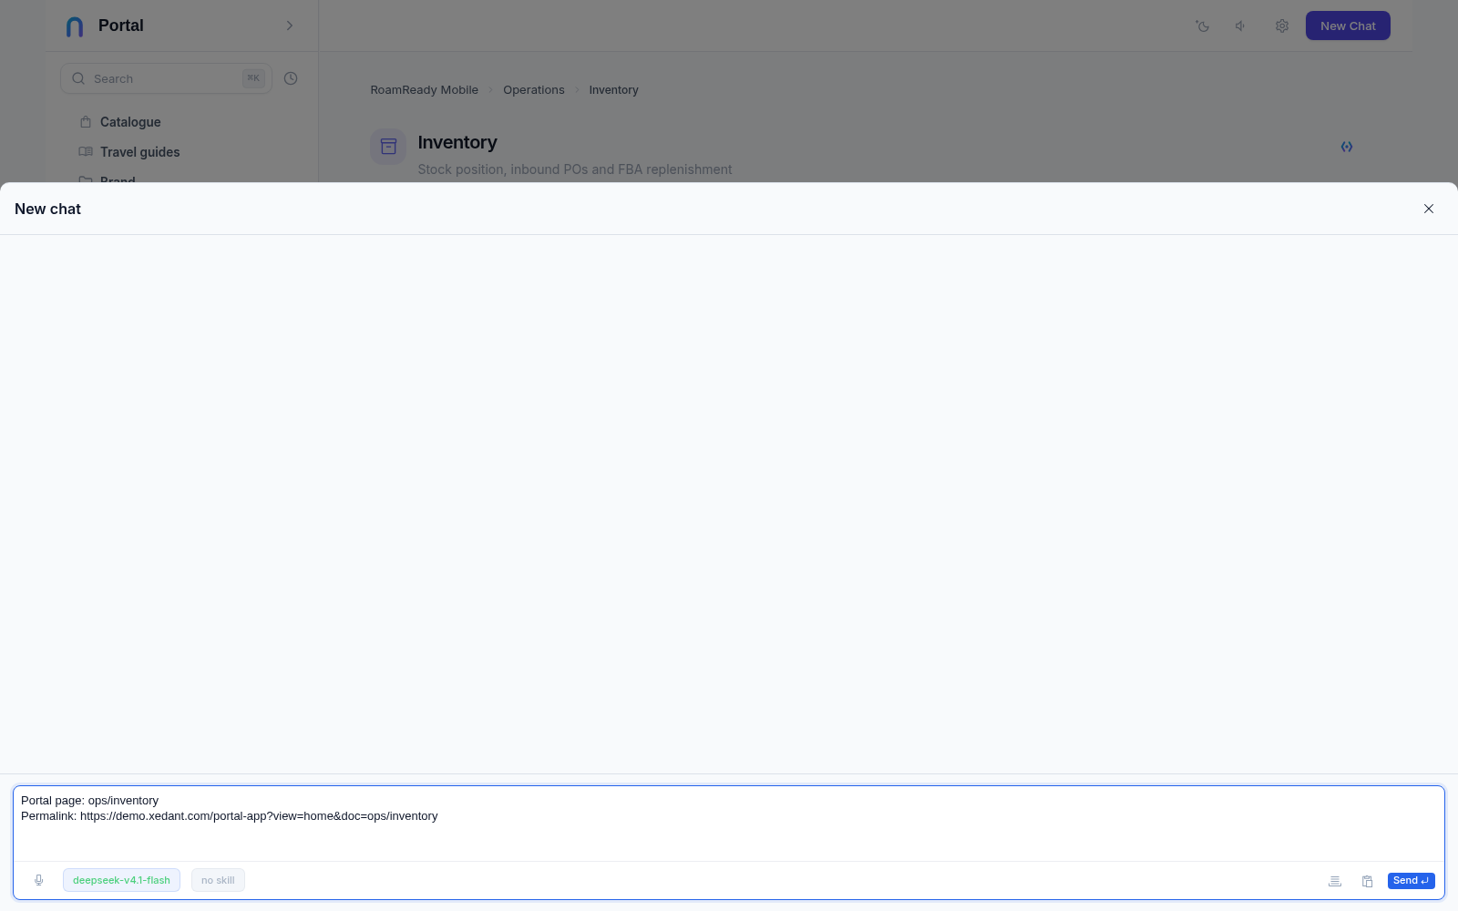Click the Inventory breadcrumb
1458x911 pixels.
pos(613,89)
